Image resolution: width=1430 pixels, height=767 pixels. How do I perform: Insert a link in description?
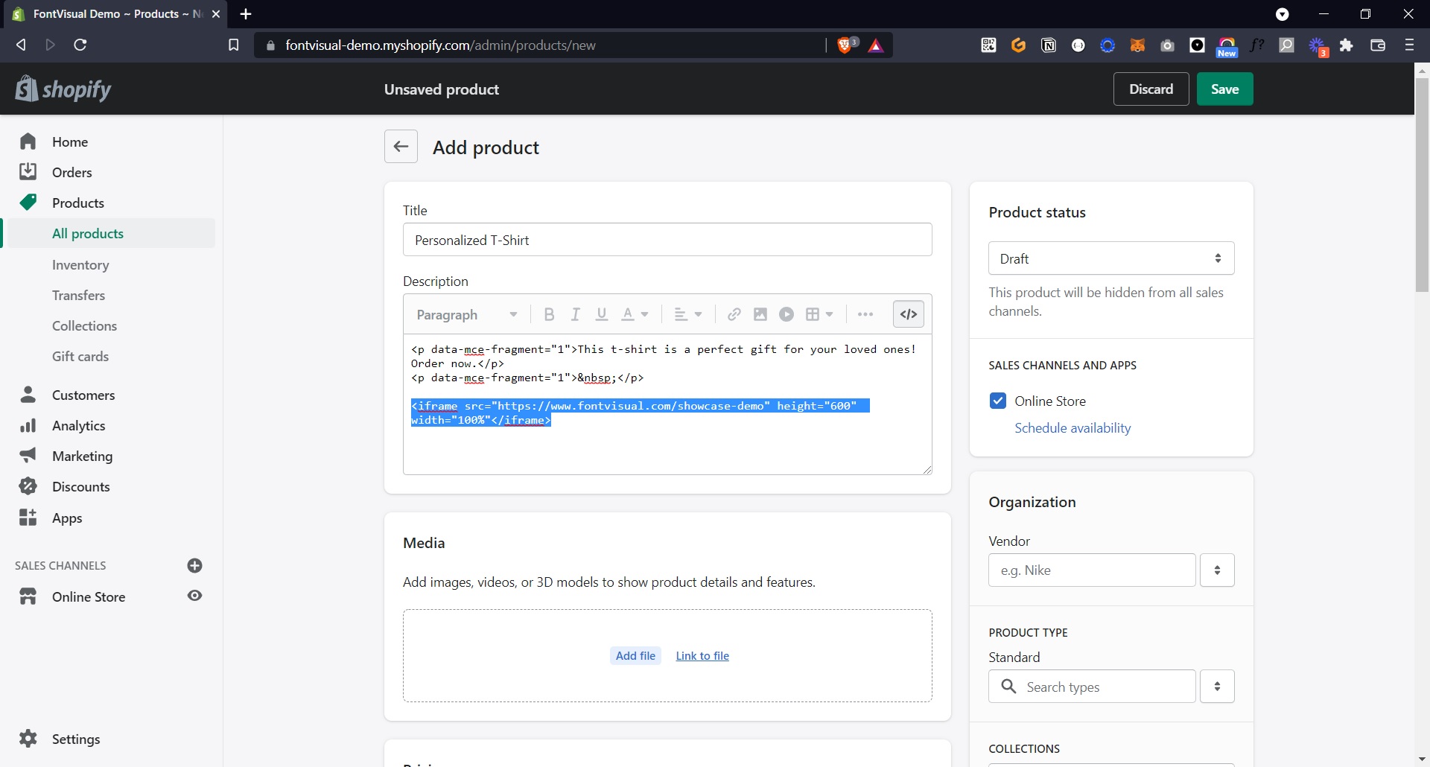pos(734,314)
